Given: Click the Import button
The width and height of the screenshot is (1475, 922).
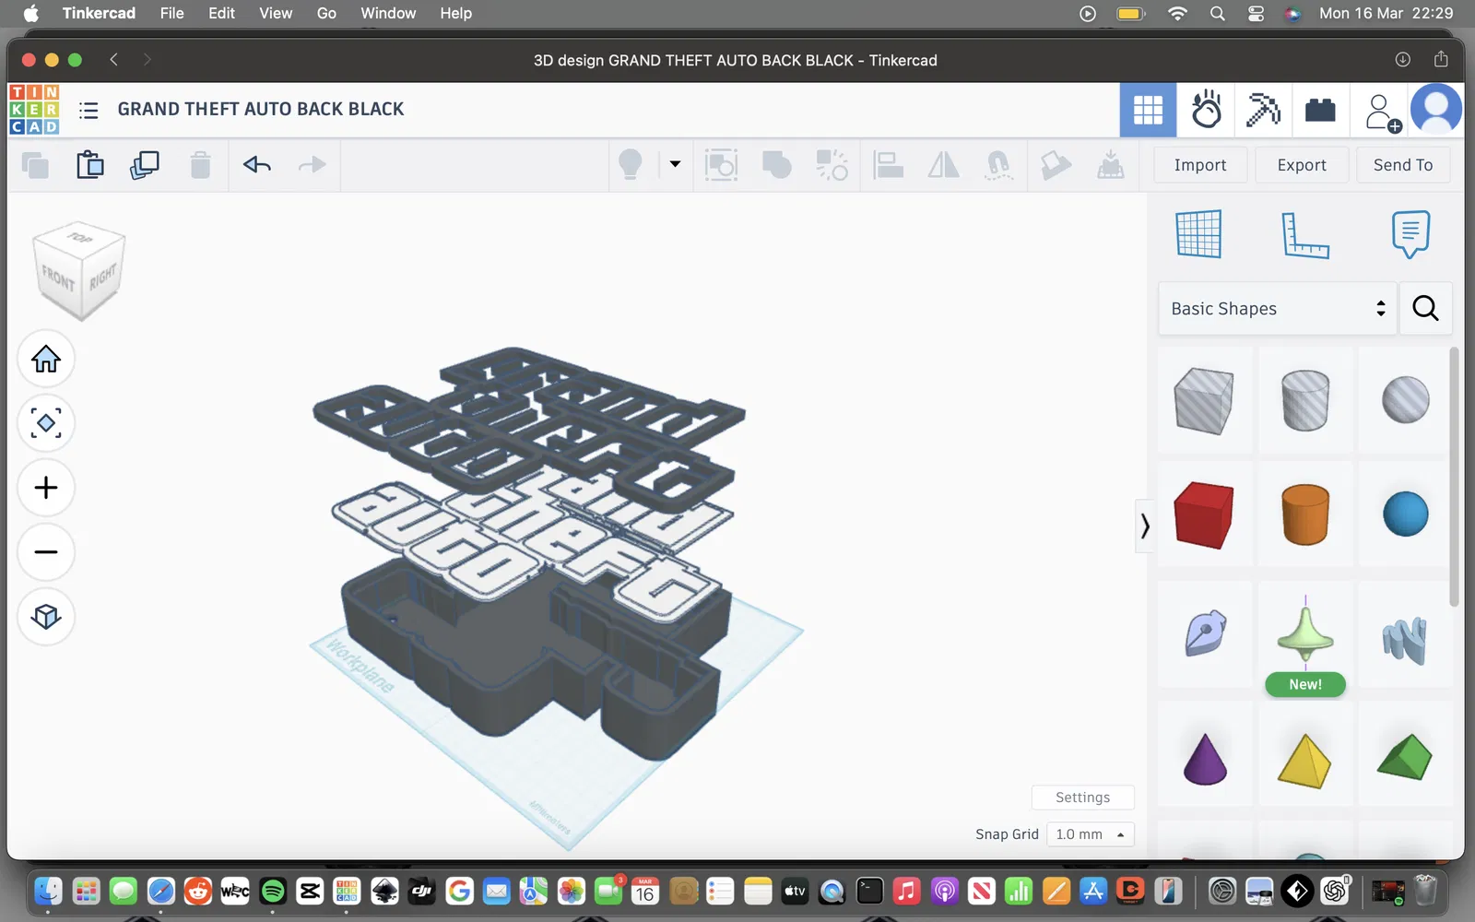Looking at the screenshot, I should click(1200, 165).
